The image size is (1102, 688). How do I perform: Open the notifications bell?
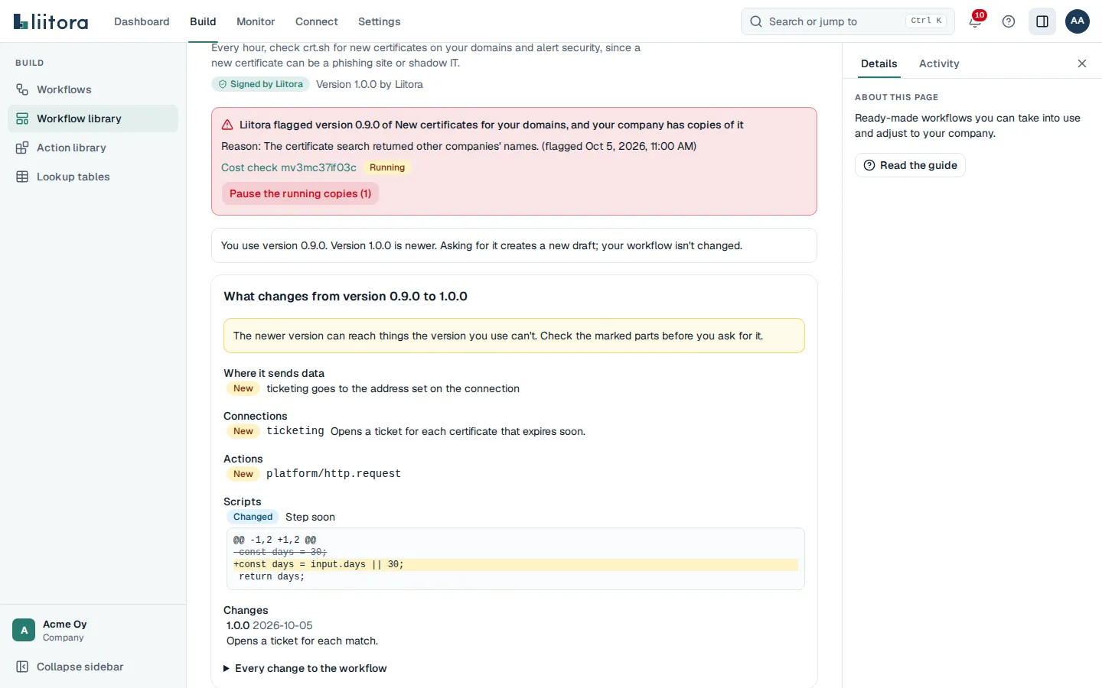tap(975, 21)
